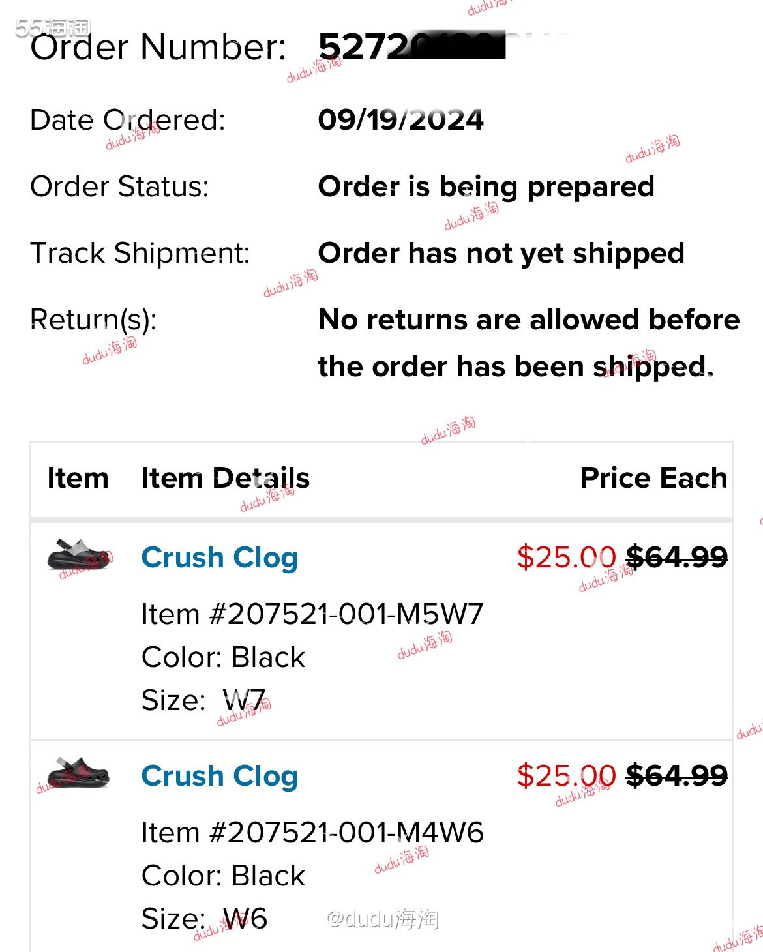The image size is (763, 952).
Task: Select the order number value
Action: point(412,47)
